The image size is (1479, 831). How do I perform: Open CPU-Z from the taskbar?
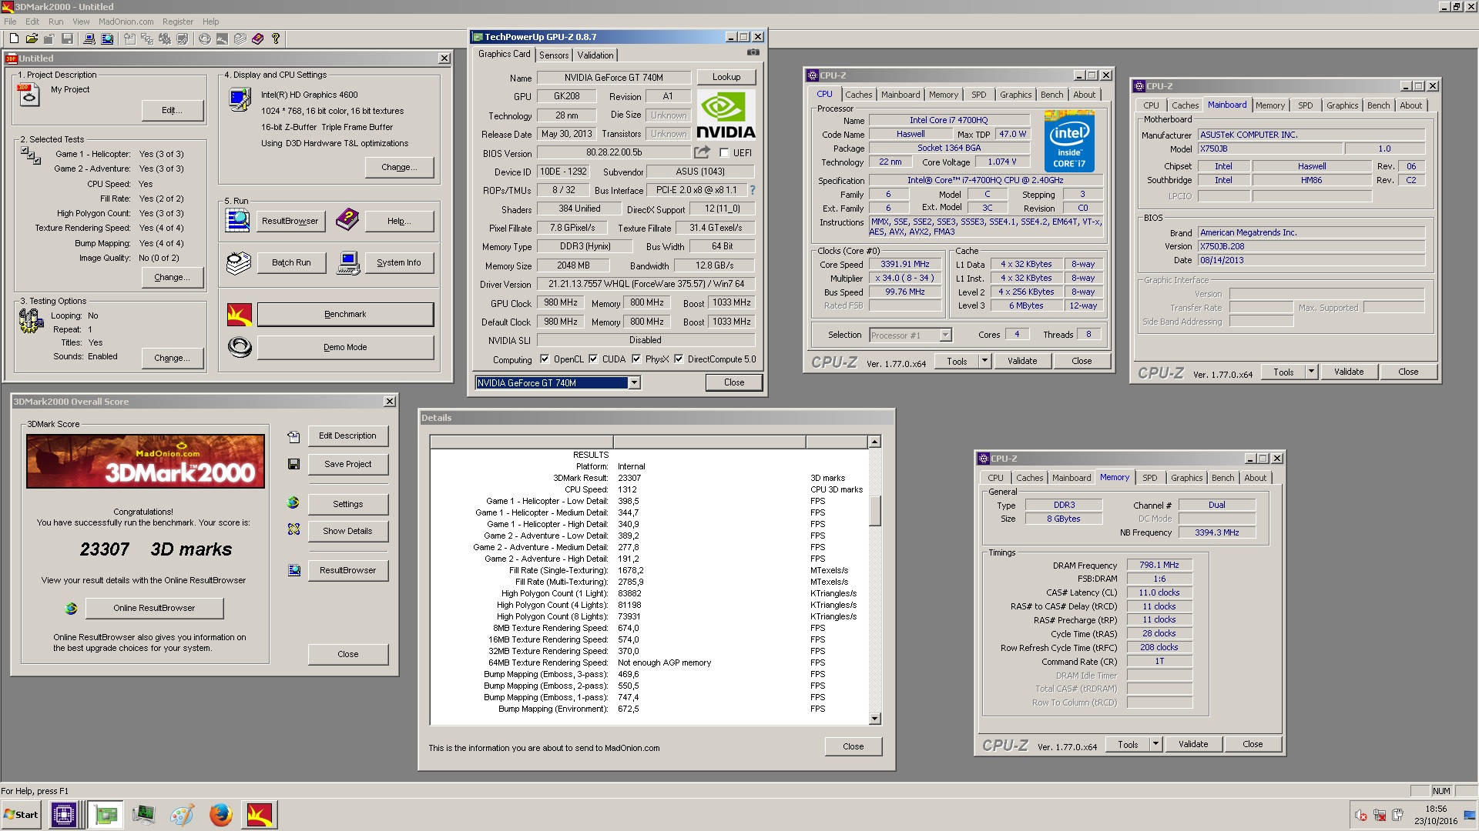64,814
